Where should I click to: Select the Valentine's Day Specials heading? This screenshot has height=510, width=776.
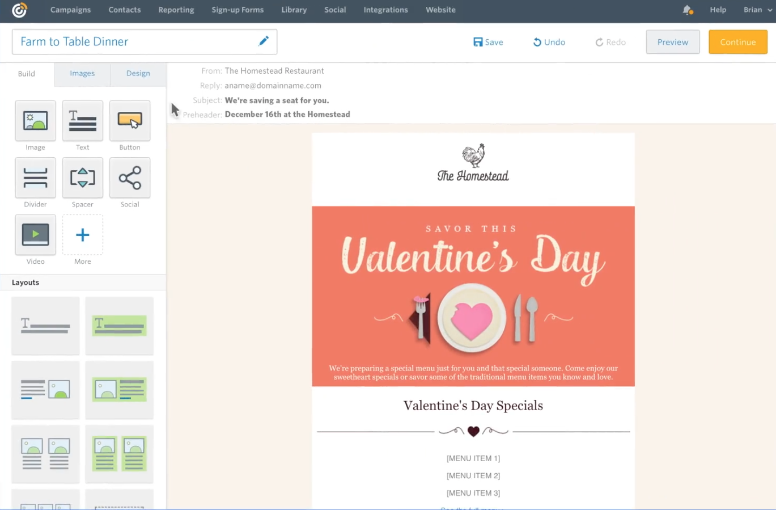(473, 406)
